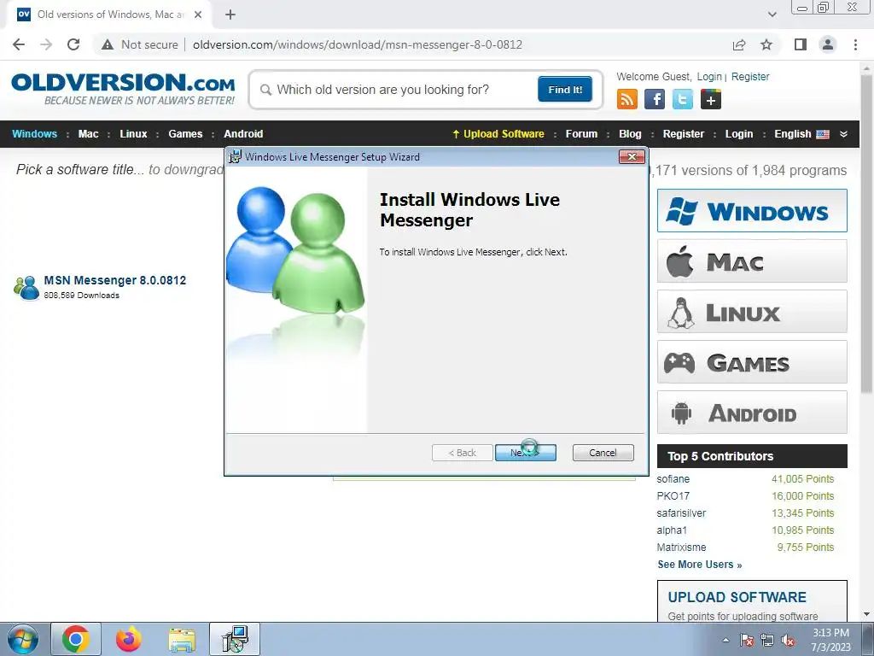874x656 pixels.
Task: Select the Windows category sidebar button
Action: 752,211
